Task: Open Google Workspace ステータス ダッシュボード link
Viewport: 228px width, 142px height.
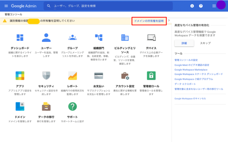Action: [x=198, y=74]
